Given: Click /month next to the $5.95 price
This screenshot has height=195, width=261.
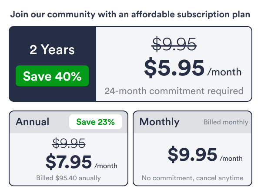Looking at the screenshot, I should pyautogui.click(x=224, y=72).
